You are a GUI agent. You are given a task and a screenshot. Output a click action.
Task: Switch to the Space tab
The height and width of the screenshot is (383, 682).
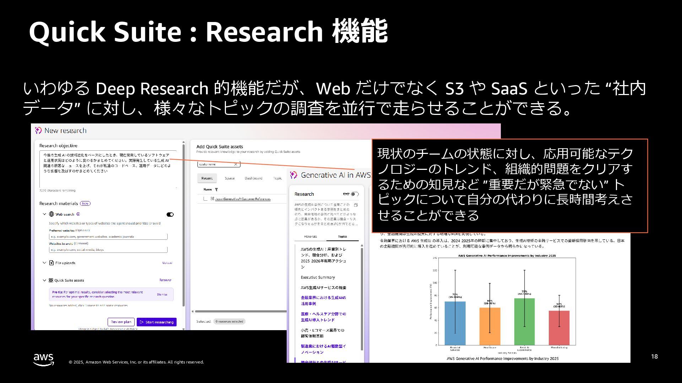(x=229, y=178)
